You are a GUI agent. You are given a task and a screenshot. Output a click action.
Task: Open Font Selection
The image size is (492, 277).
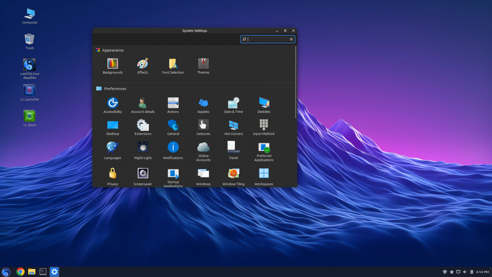[173, 66]
